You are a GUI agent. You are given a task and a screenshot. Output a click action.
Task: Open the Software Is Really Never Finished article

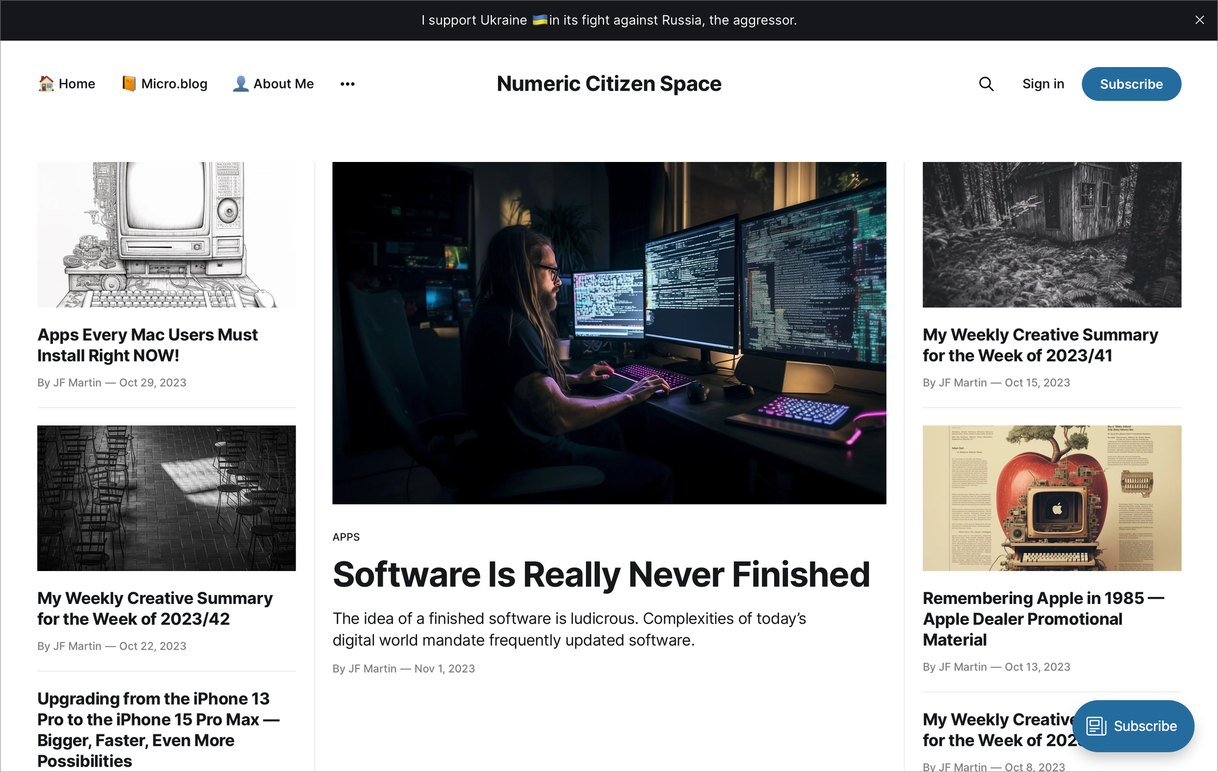tap(600, 574)
